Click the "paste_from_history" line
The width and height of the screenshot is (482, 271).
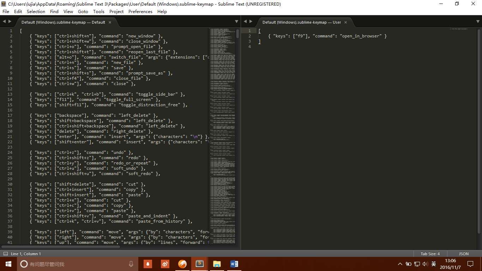111,221
